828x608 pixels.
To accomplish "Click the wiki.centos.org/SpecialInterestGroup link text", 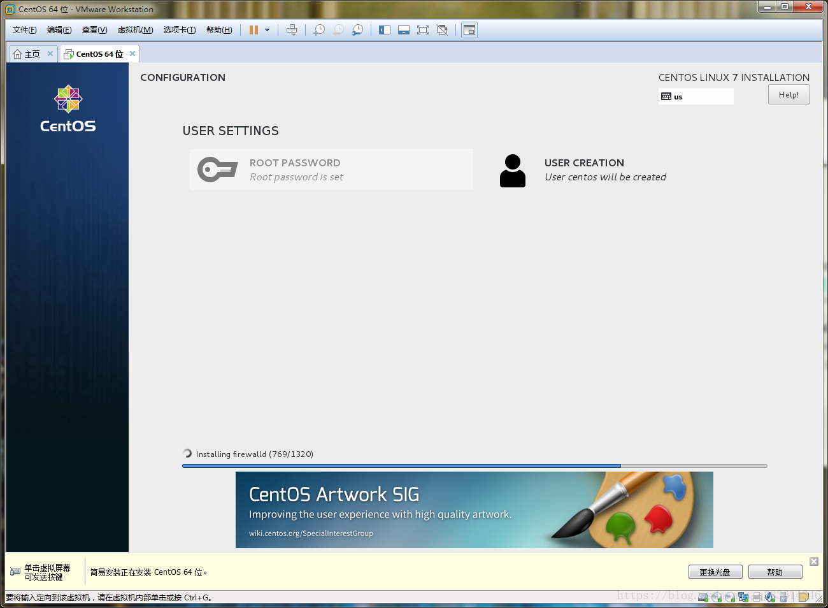I will [x=311, y=533].
